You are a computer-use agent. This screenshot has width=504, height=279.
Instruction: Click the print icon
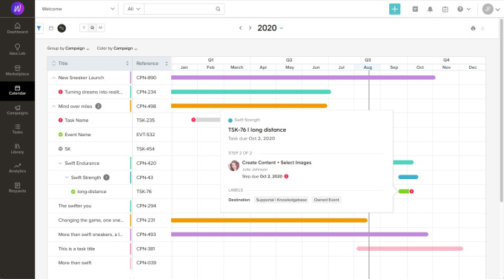point(473,28)
